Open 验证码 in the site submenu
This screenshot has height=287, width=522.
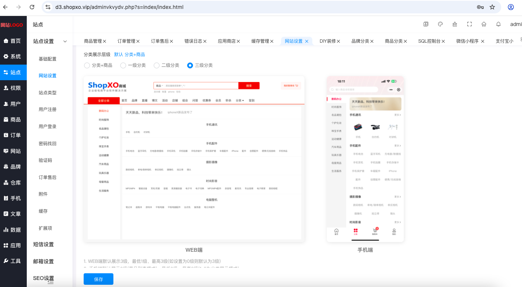[45, 160]
